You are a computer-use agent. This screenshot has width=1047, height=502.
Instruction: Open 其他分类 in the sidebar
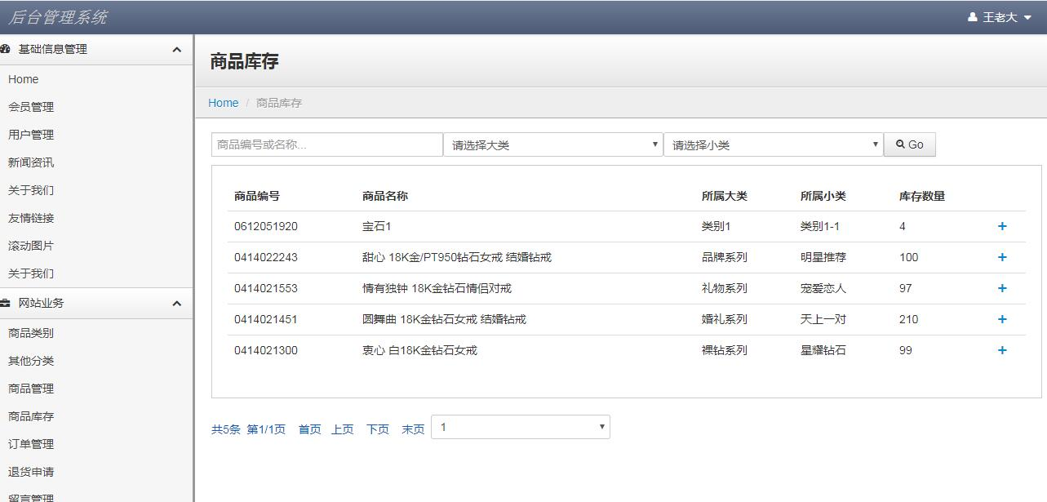pos(31,361)
